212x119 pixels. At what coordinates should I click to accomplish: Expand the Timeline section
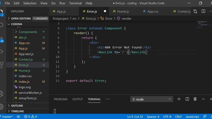pos(28,111)
